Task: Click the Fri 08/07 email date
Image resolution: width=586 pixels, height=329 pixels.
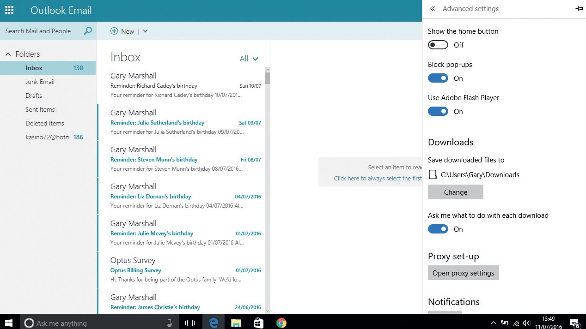Action: 251,160
